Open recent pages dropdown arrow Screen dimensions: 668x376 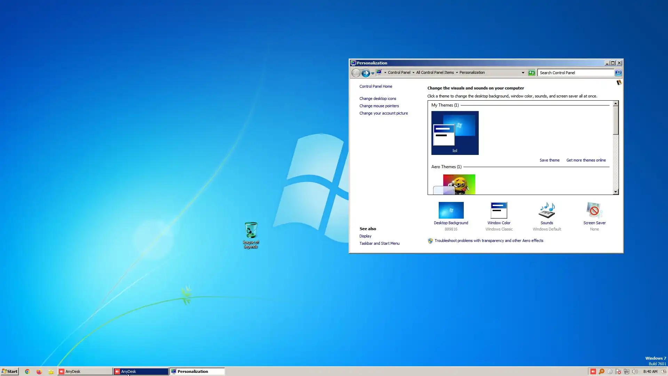(373, 73)
